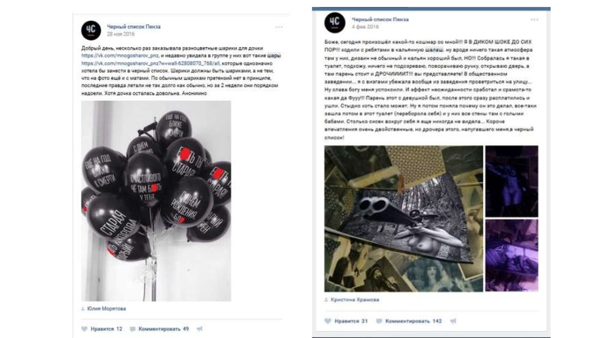Click author name Кристина Храмова
This screenshot has height=338, width=604.
click(x=354, y=300)
